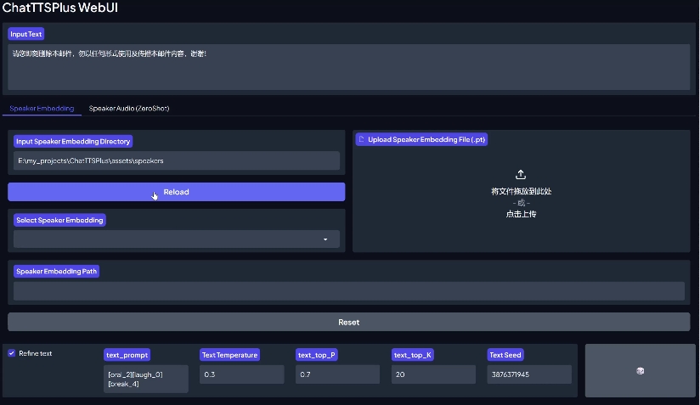
Task: Focus the Input Speaker Embedding Directory field
Action: (x=177, y=160)
